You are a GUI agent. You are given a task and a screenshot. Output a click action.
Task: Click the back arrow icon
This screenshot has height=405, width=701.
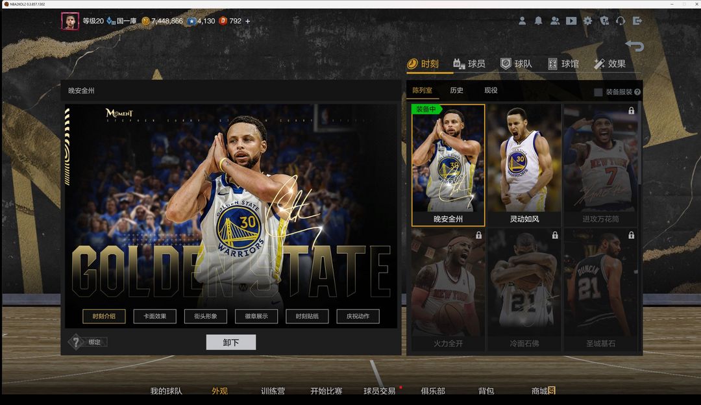coord(634,46)
